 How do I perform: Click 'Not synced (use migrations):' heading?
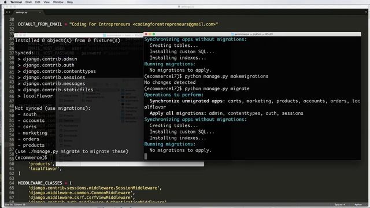(x=53, y=108)
